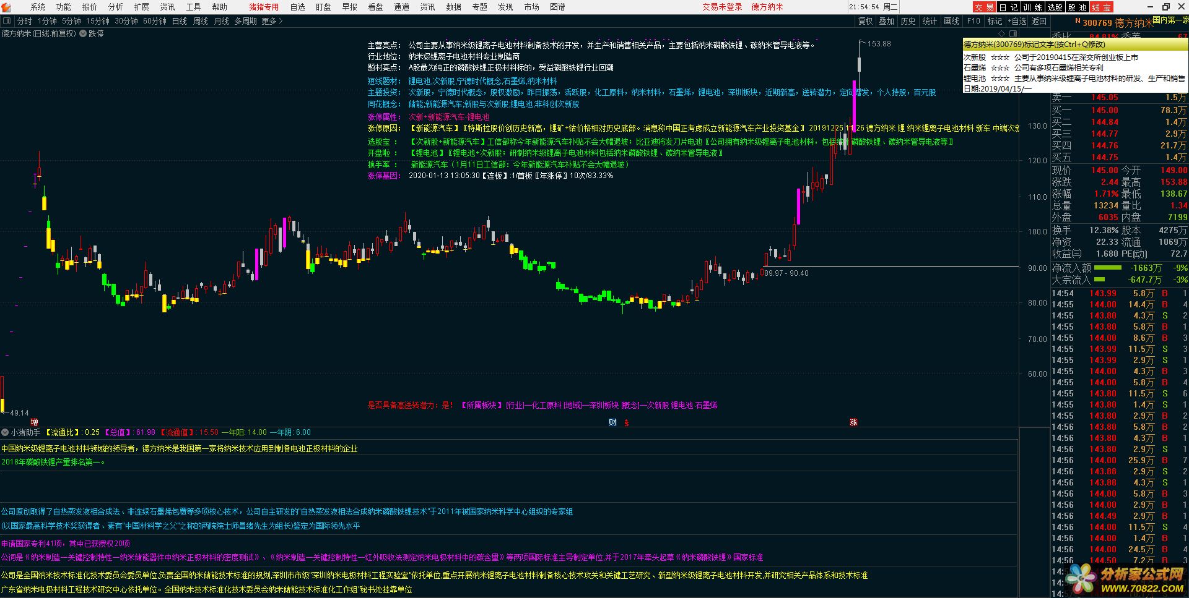
Task: Click the 交易未登录 login link
Action: coord(722,7)
